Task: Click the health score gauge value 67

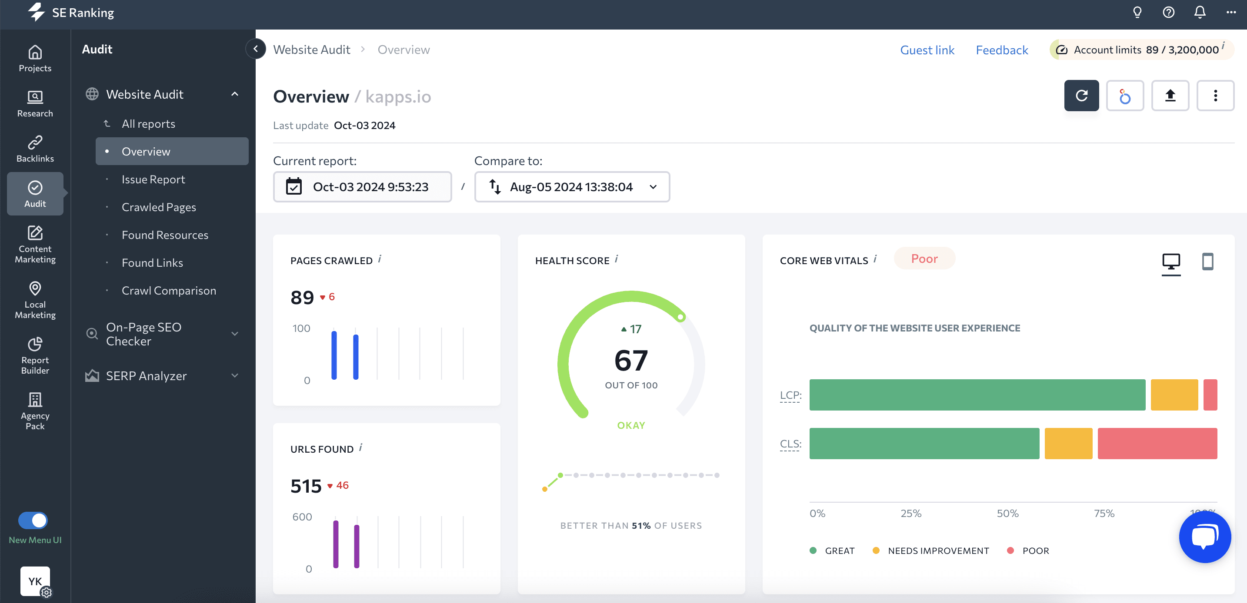Action: [631, 360]
